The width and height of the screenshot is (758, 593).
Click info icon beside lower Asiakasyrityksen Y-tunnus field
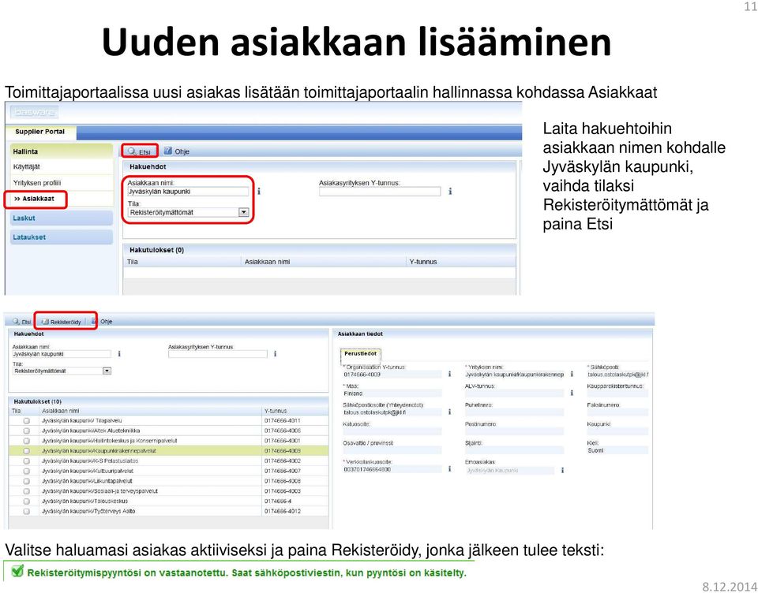pos(275,353)
